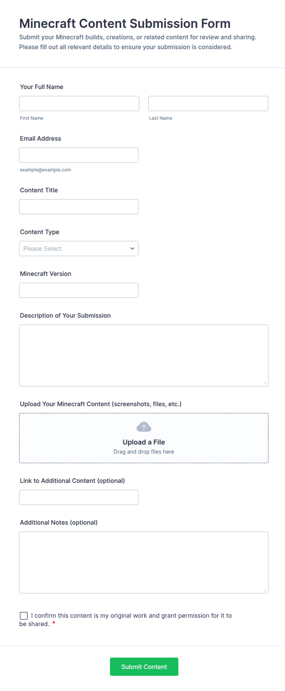Click the Content Type chevron arrow

pos(132,248)
